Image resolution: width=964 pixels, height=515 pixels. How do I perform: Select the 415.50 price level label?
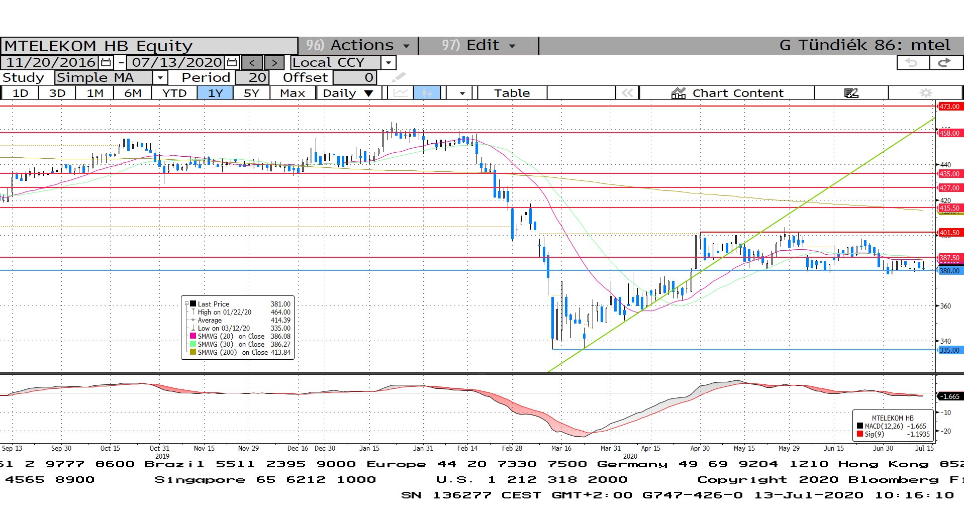(x=950, y=208)
